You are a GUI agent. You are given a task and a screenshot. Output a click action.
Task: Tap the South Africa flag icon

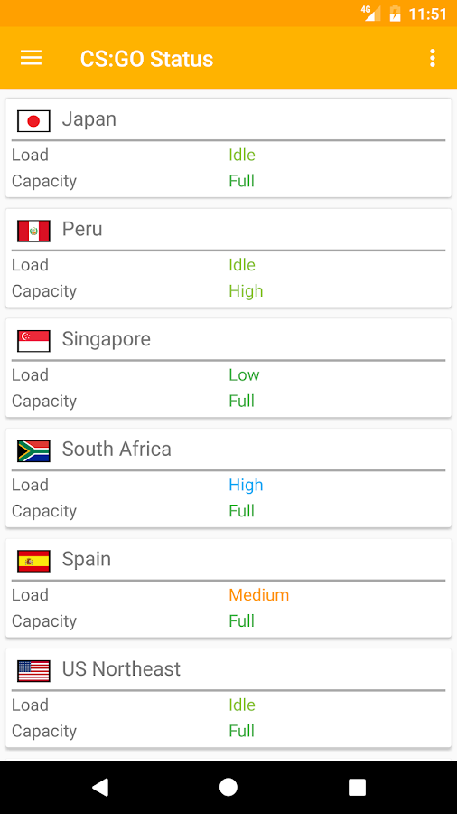33,451
